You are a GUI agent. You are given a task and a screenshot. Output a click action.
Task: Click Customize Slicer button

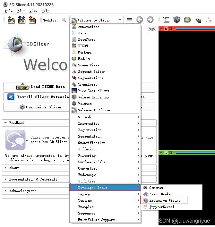pos(37,107)
